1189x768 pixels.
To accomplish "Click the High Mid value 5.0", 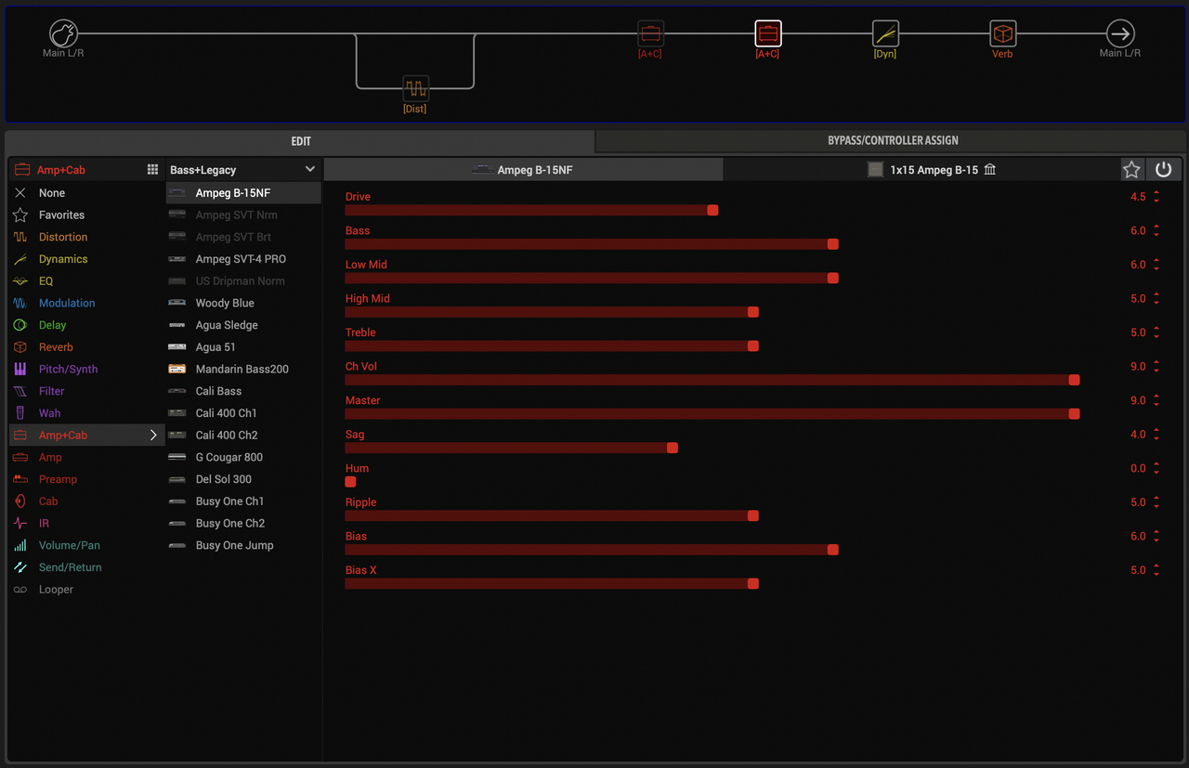I will coord(1138,299).
